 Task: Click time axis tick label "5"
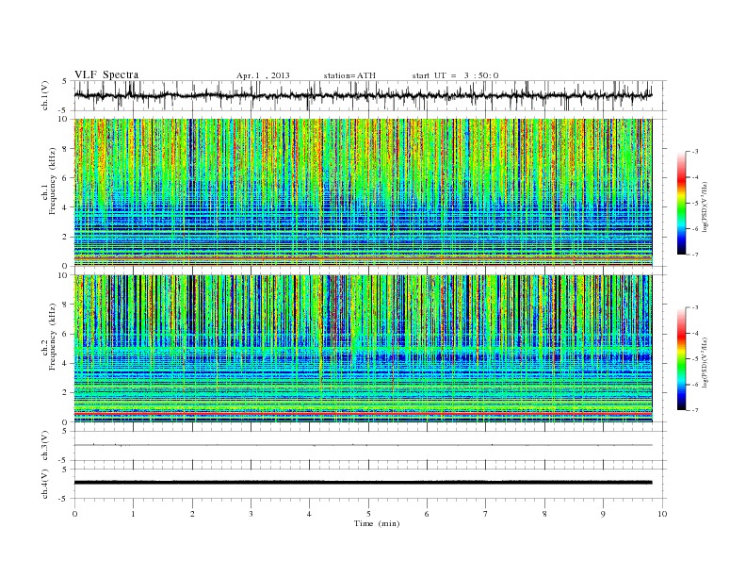point(368,514)
